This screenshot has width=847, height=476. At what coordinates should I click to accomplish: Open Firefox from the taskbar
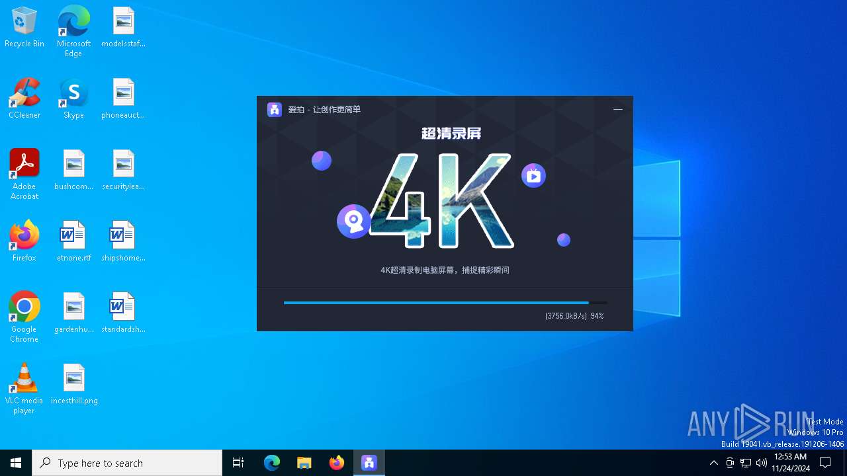click(337, 463)
